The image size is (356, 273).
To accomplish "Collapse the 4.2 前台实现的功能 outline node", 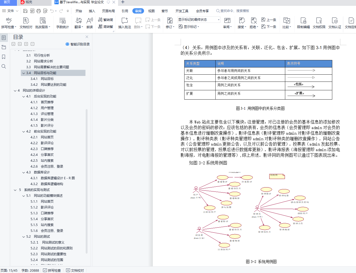I will [24, 131].
